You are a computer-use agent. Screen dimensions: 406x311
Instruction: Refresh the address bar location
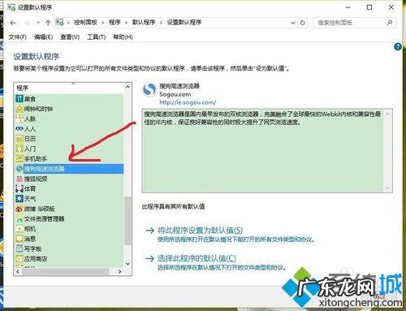pos(303,23)
